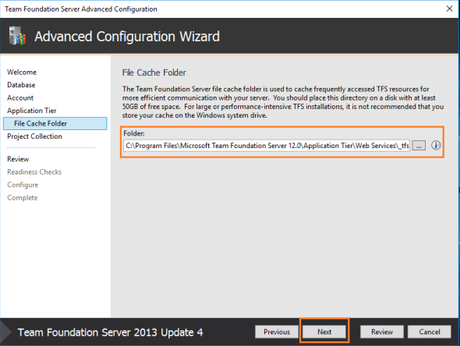Go back with the Previous button
The image size is (460, 346).
click(x=277, y=332)
